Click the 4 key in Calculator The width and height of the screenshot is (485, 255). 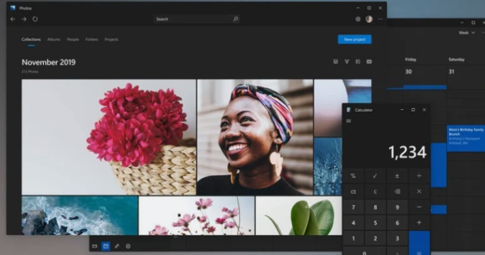[353, 222]
